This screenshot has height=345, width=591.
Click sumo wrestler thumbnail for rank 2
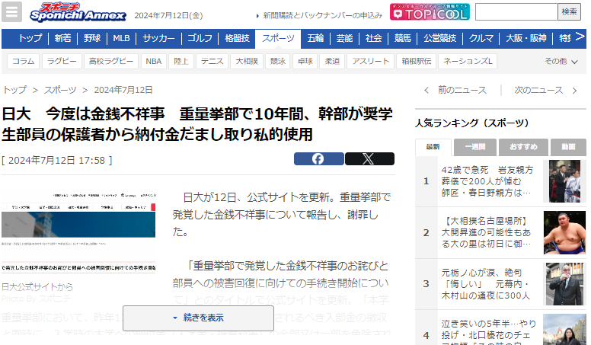564,232
